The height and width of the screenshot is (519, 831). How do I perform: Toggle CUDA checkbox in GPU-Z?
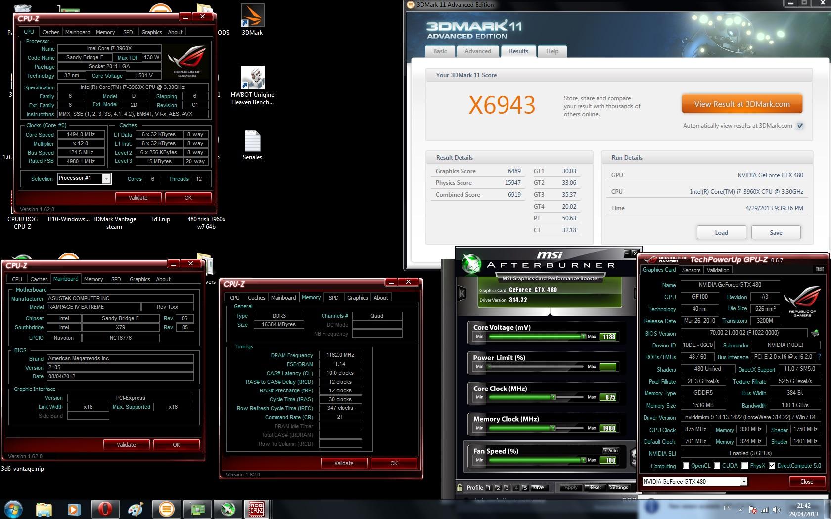tap(717, 466)
